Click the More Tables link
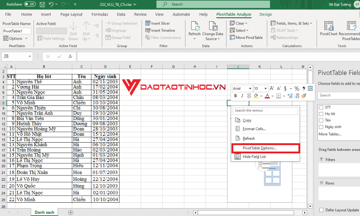 click(330, 134)
